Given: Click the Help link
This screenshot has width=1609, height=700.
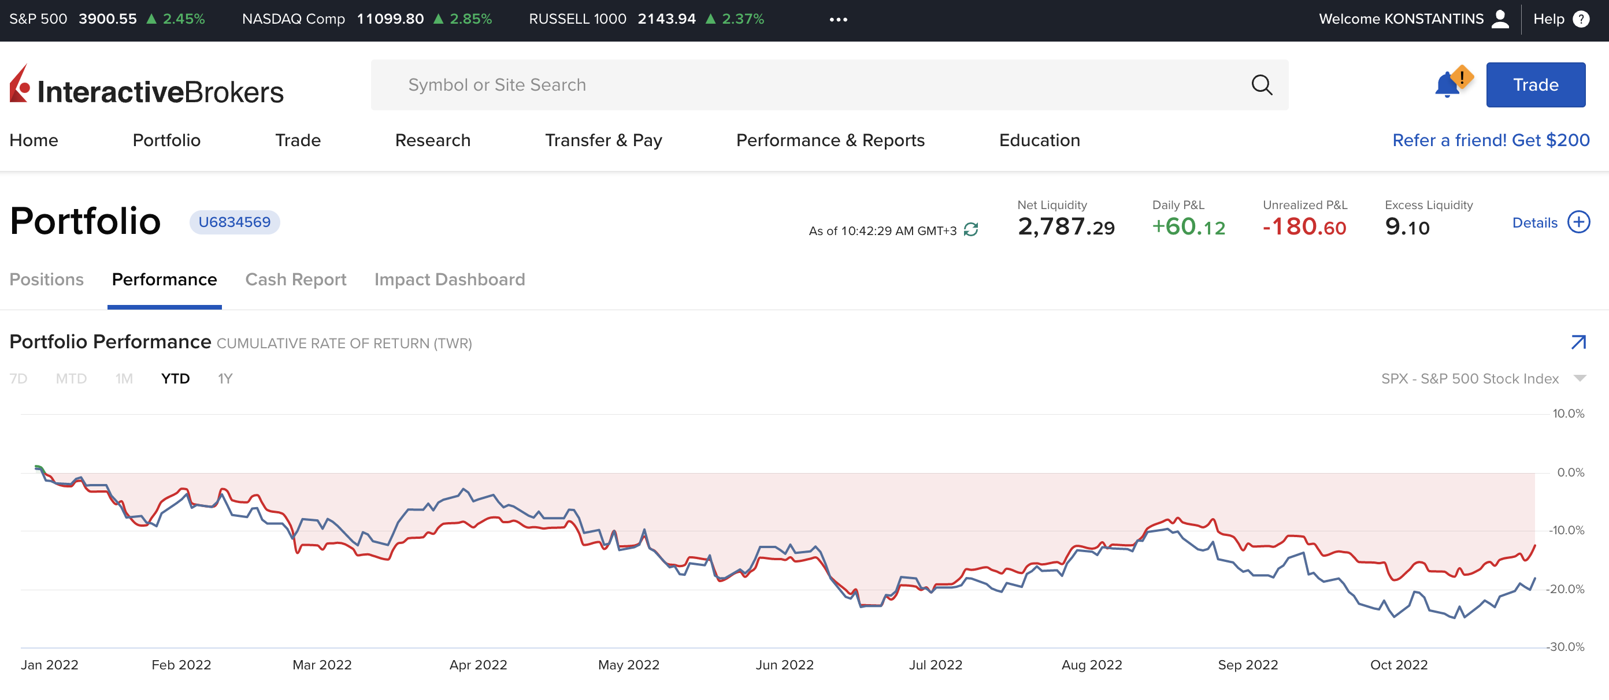Looking at the screenshot, I should click(1548, 20).
